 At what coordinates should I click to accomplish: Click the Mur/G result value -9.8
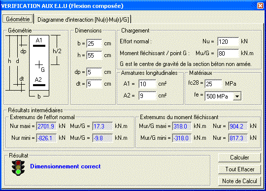(x=102, y=138)
